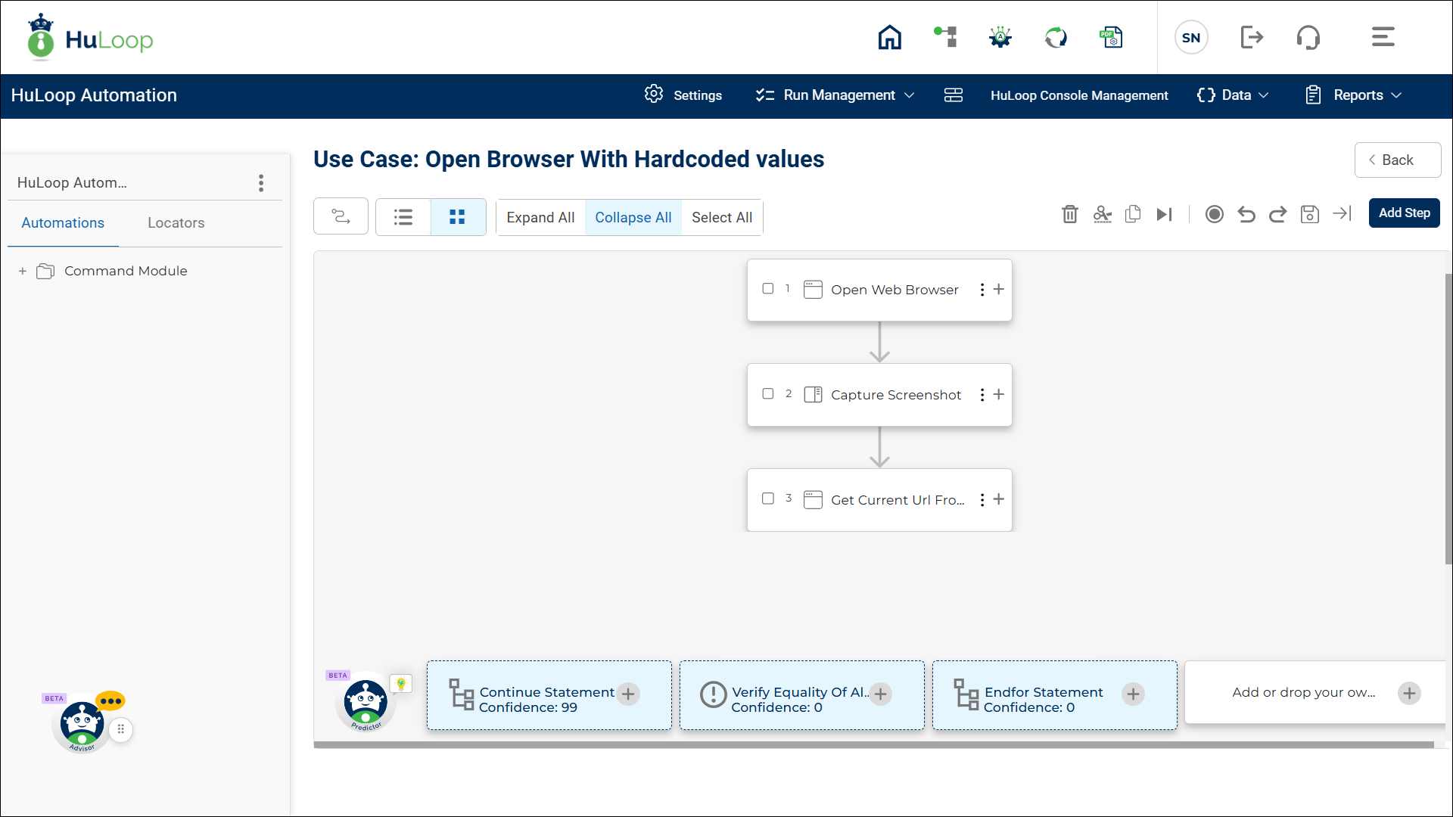
Task: Click the horizontal scrollbar below suggestions
Action: tap(873, 745)
